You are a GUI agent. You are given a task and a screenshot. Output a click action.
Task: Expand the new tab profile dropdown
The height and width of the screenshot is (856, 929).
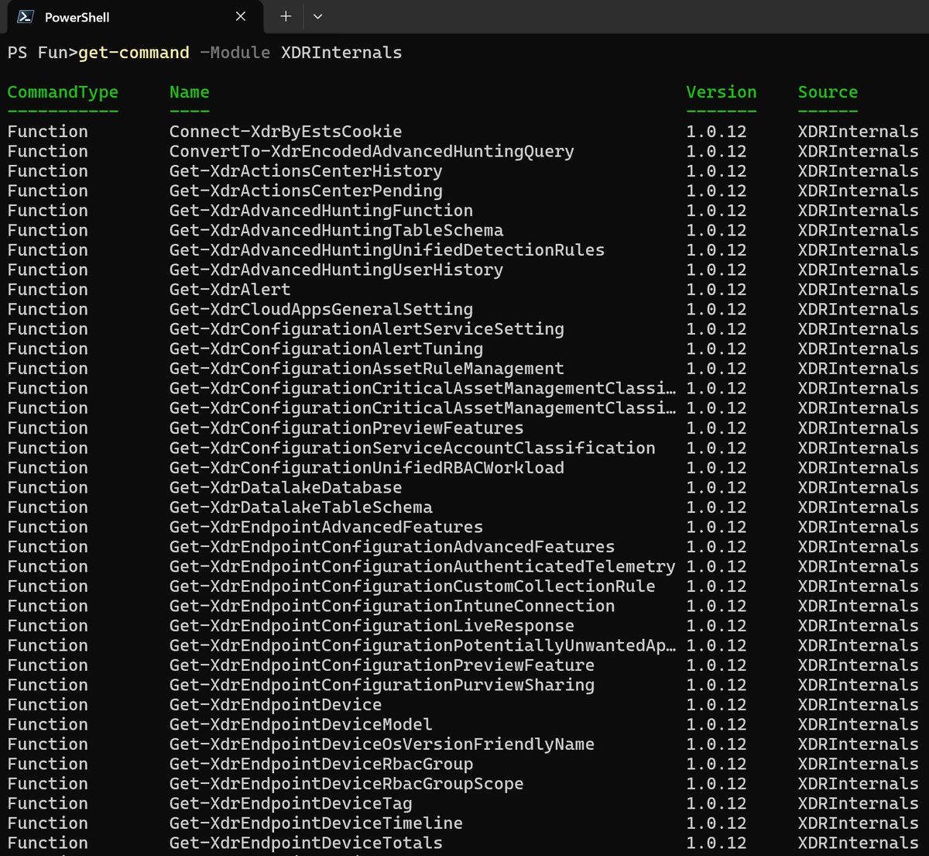tap(317, 16)
